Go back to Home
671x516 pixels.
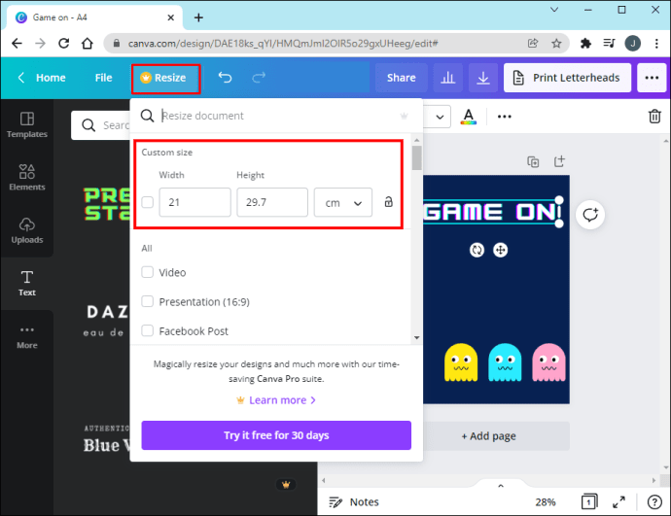pyautogui.click(x=42, y=78)
